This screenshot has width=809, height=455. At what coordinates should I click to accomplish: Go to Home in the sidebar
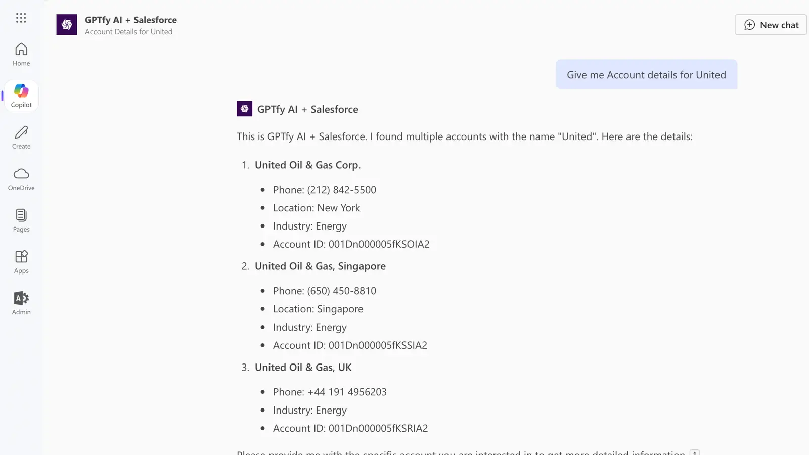pyautogui.click(x=21, y=55)
